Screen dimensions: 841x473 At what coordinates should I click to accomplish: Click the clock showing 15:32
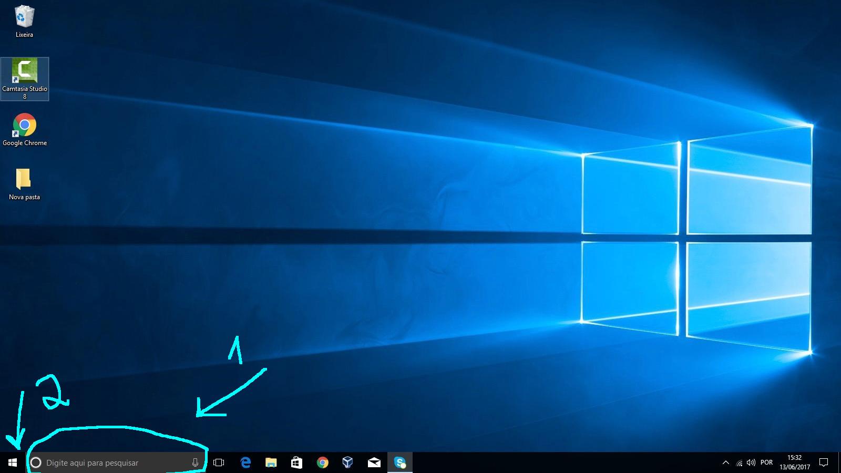(794, 462)
